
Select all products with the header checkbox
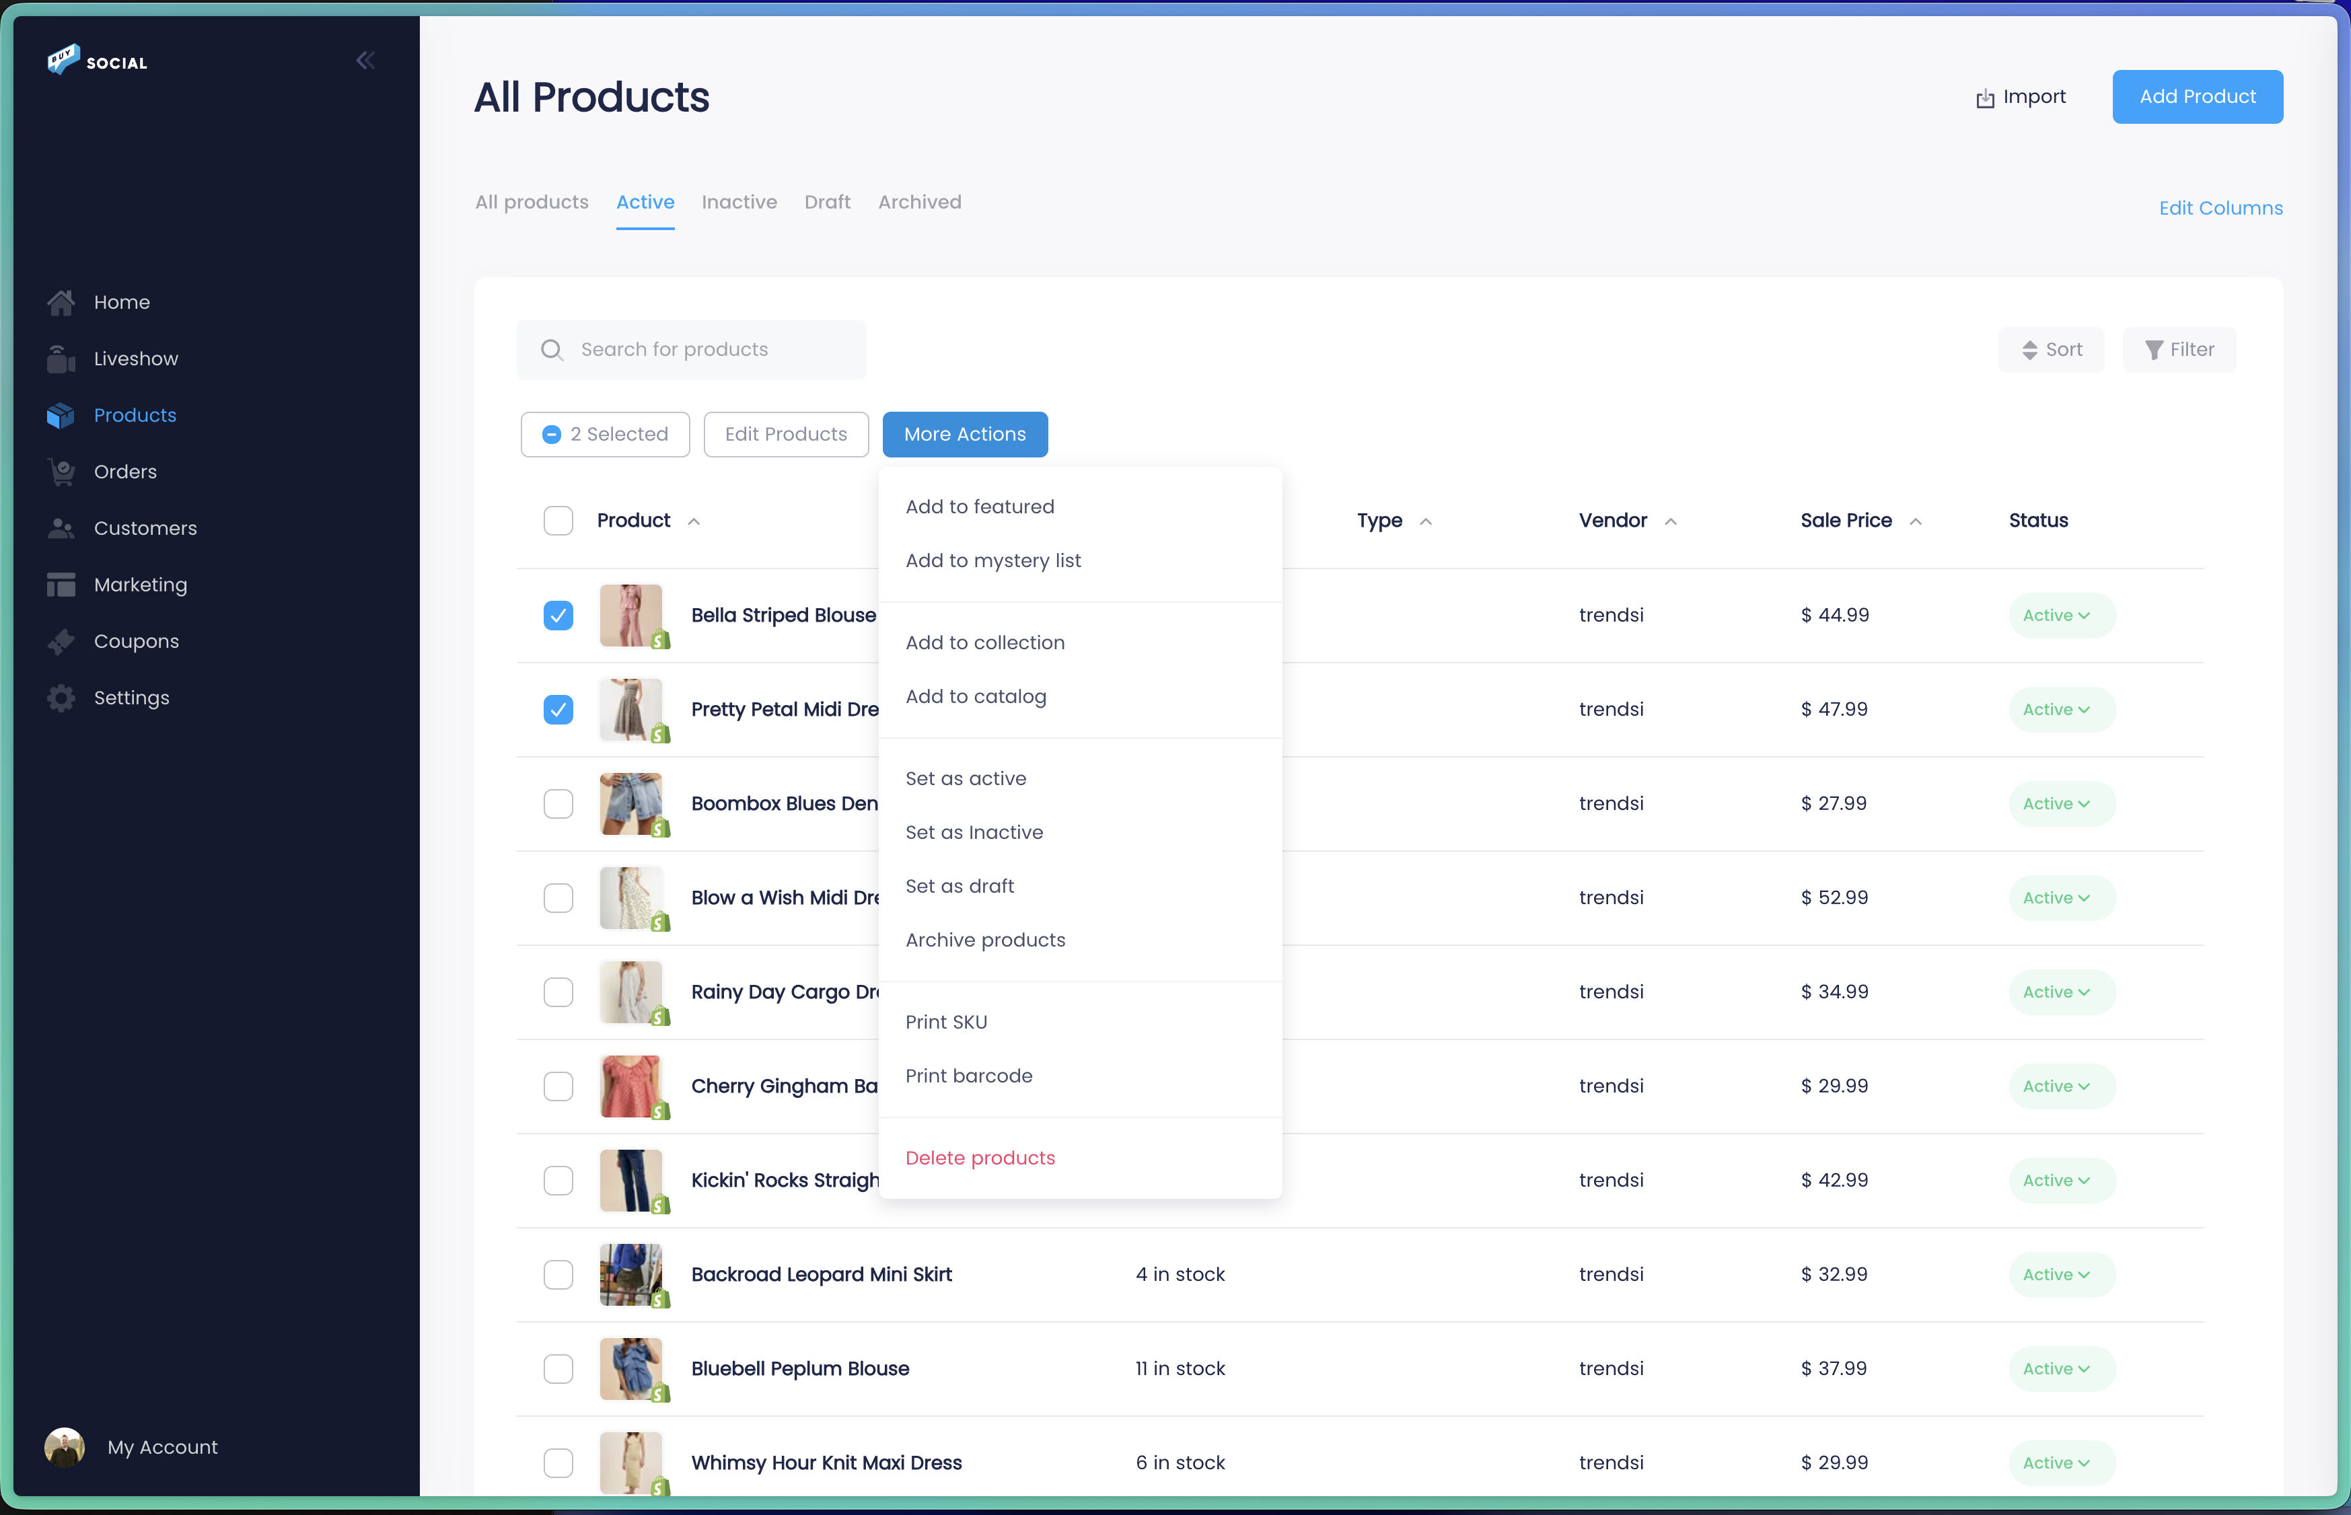(x=558, y=521)
